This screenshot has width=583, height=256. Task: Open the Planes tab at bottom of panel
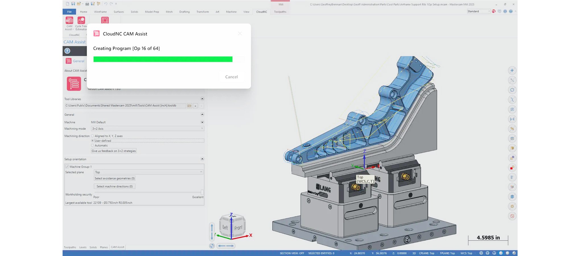pyautogui.click(x=104, y=247)
